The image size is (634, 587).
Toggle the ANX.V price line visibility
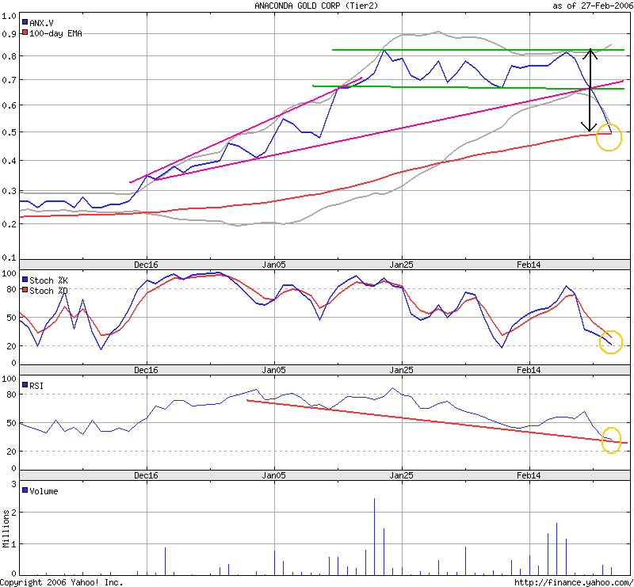[x=41, y=24]
